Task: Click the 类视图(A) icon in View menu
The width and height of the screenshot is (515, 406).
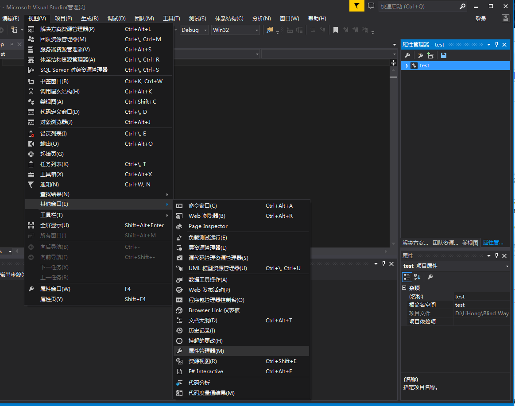Action: pos(31,102)
